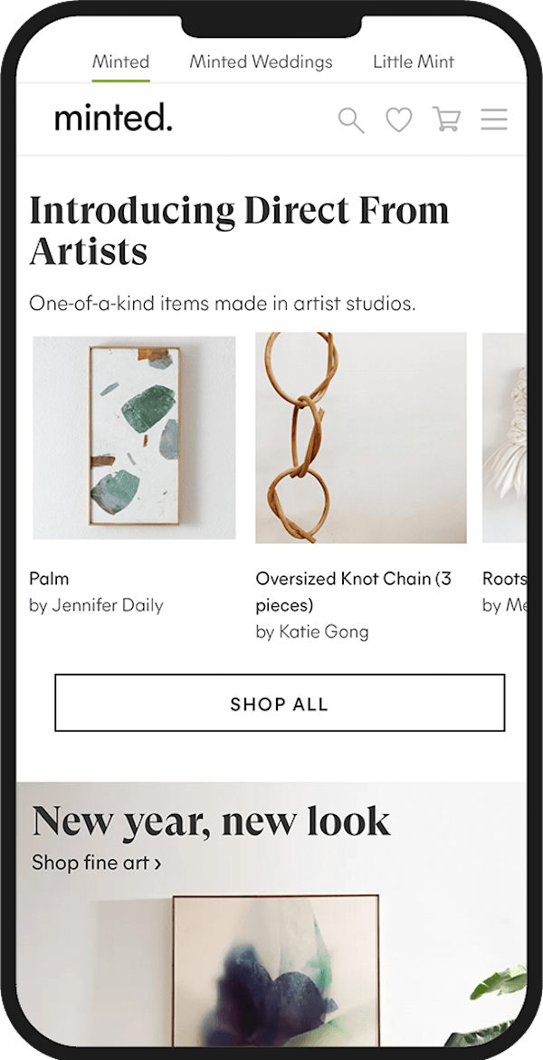
Task: Open the search magnifier icon
Action: (351, 121)
